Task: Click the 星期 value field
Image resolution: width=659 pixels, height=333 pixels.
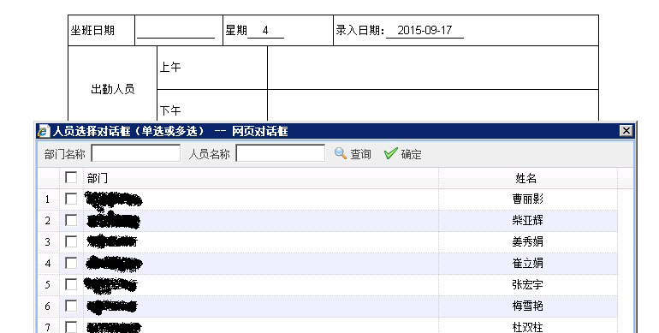Action: pyautogui.click(x=265, y=30)
